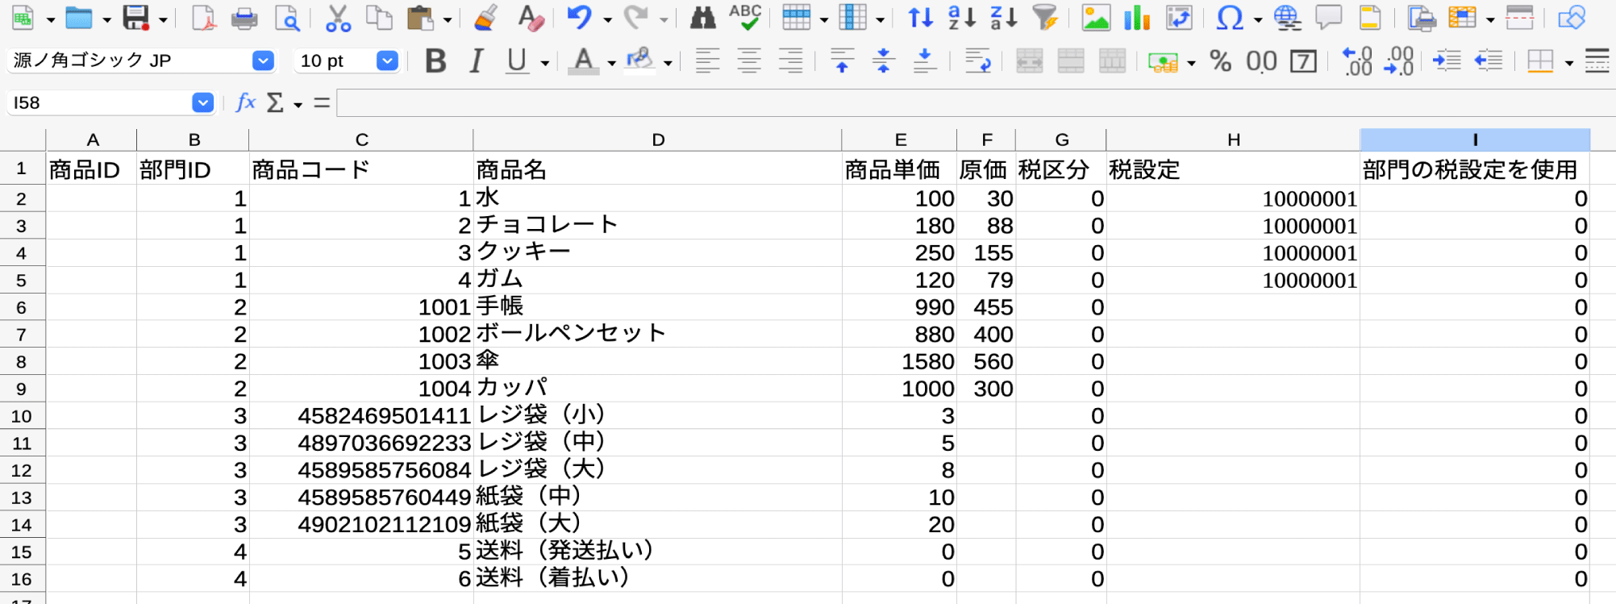
Task: Click the Print icon
Action: (244, 18)
